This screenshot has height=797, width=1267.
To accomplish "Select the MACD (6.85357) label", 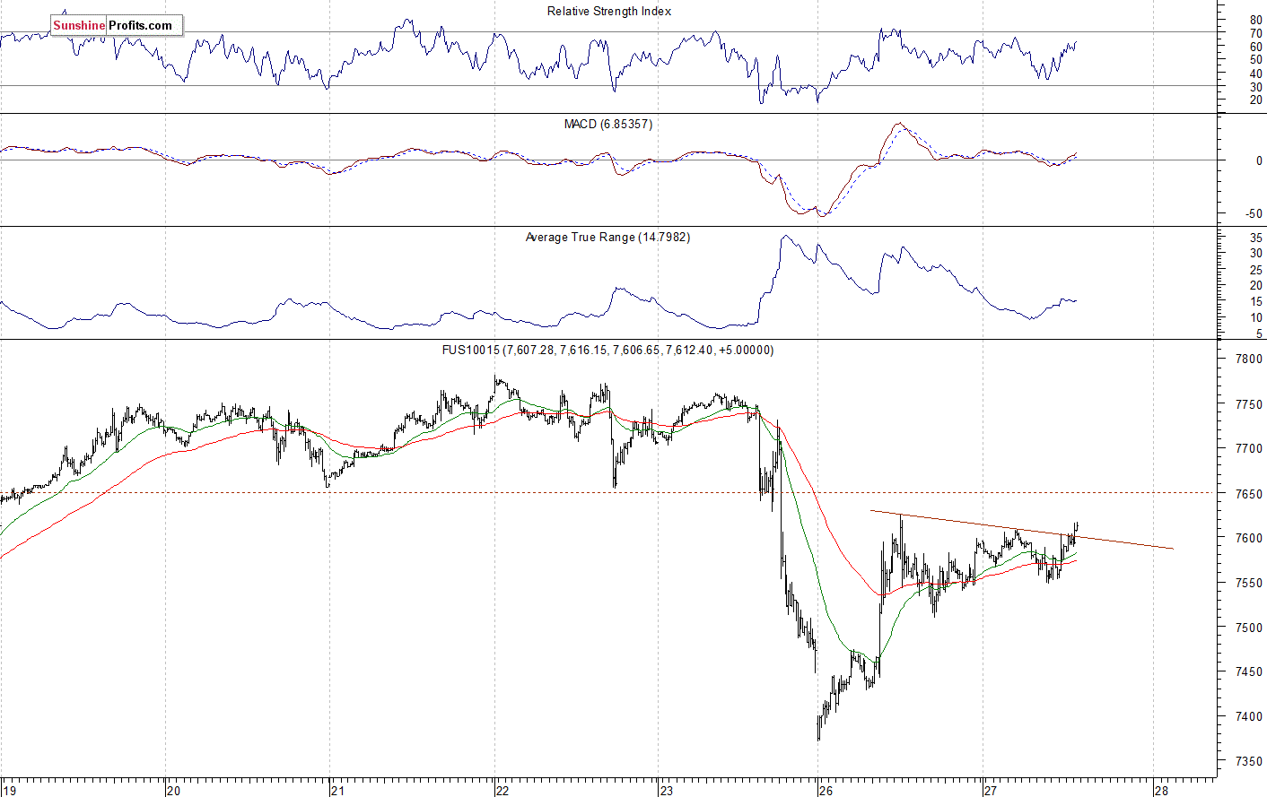I will tap(608, 124).
